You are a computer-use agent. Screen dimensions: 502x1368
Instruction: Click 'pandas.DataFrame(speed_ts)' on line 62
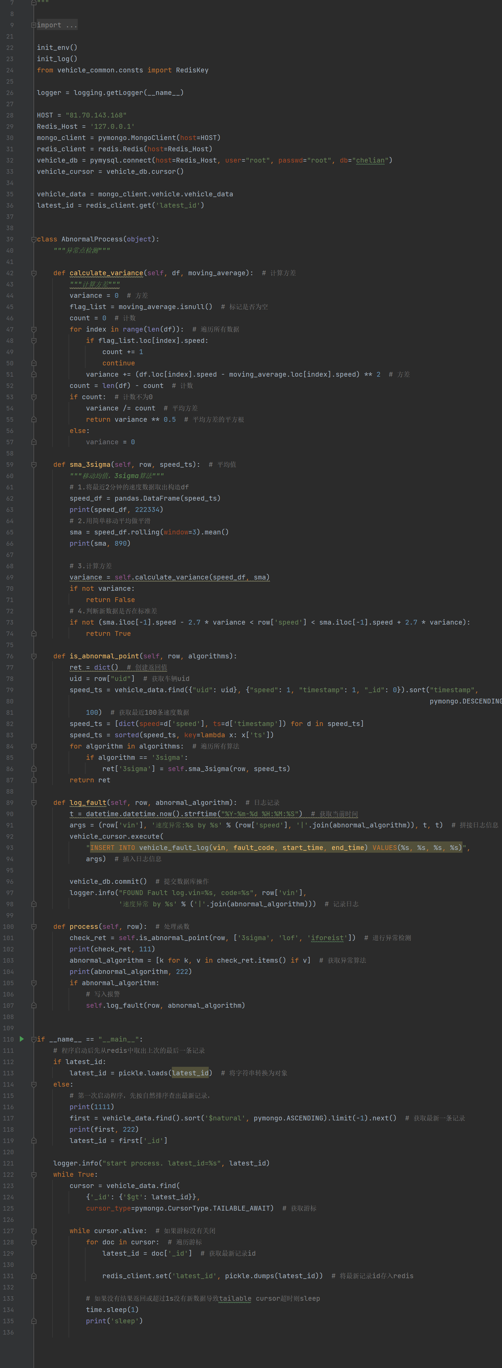tap(167, 499)
